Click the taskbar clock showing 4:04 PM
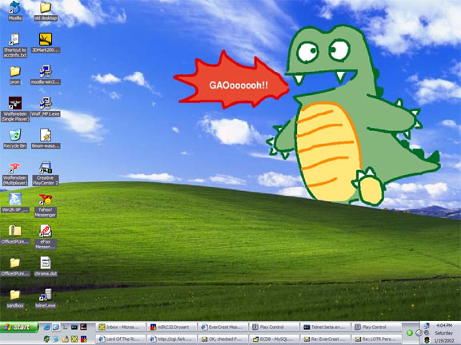This screenshot has width=461, height=345. 444,325
